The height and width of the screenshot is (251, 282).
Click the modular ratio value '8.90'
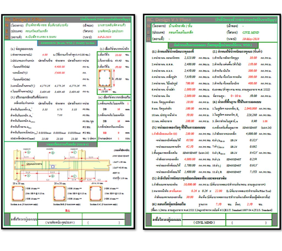[x=254, y=121]
